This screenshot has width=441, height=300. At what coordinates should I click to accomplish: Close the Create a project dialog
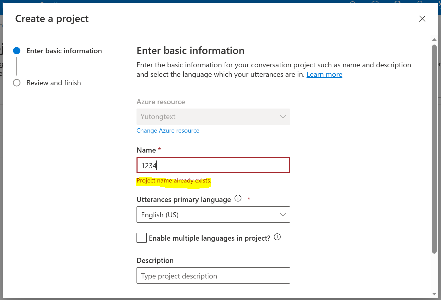pos(422,19)
